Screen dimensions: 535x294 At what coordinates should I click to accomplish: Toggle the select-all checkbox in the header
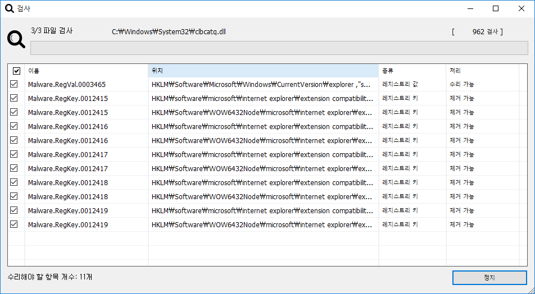click(x=16, y=71)
